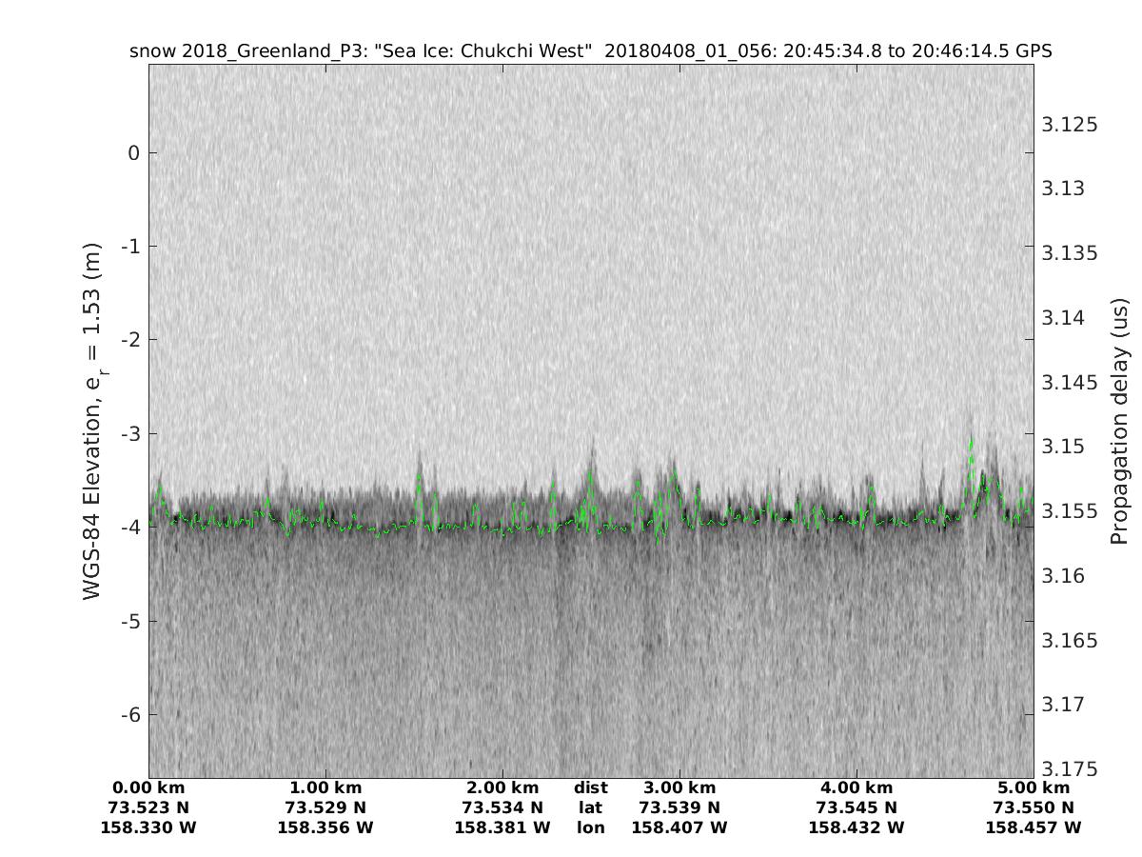Click the 158.330 W longitude label
1142x857 pixels.
click(148, 827)
